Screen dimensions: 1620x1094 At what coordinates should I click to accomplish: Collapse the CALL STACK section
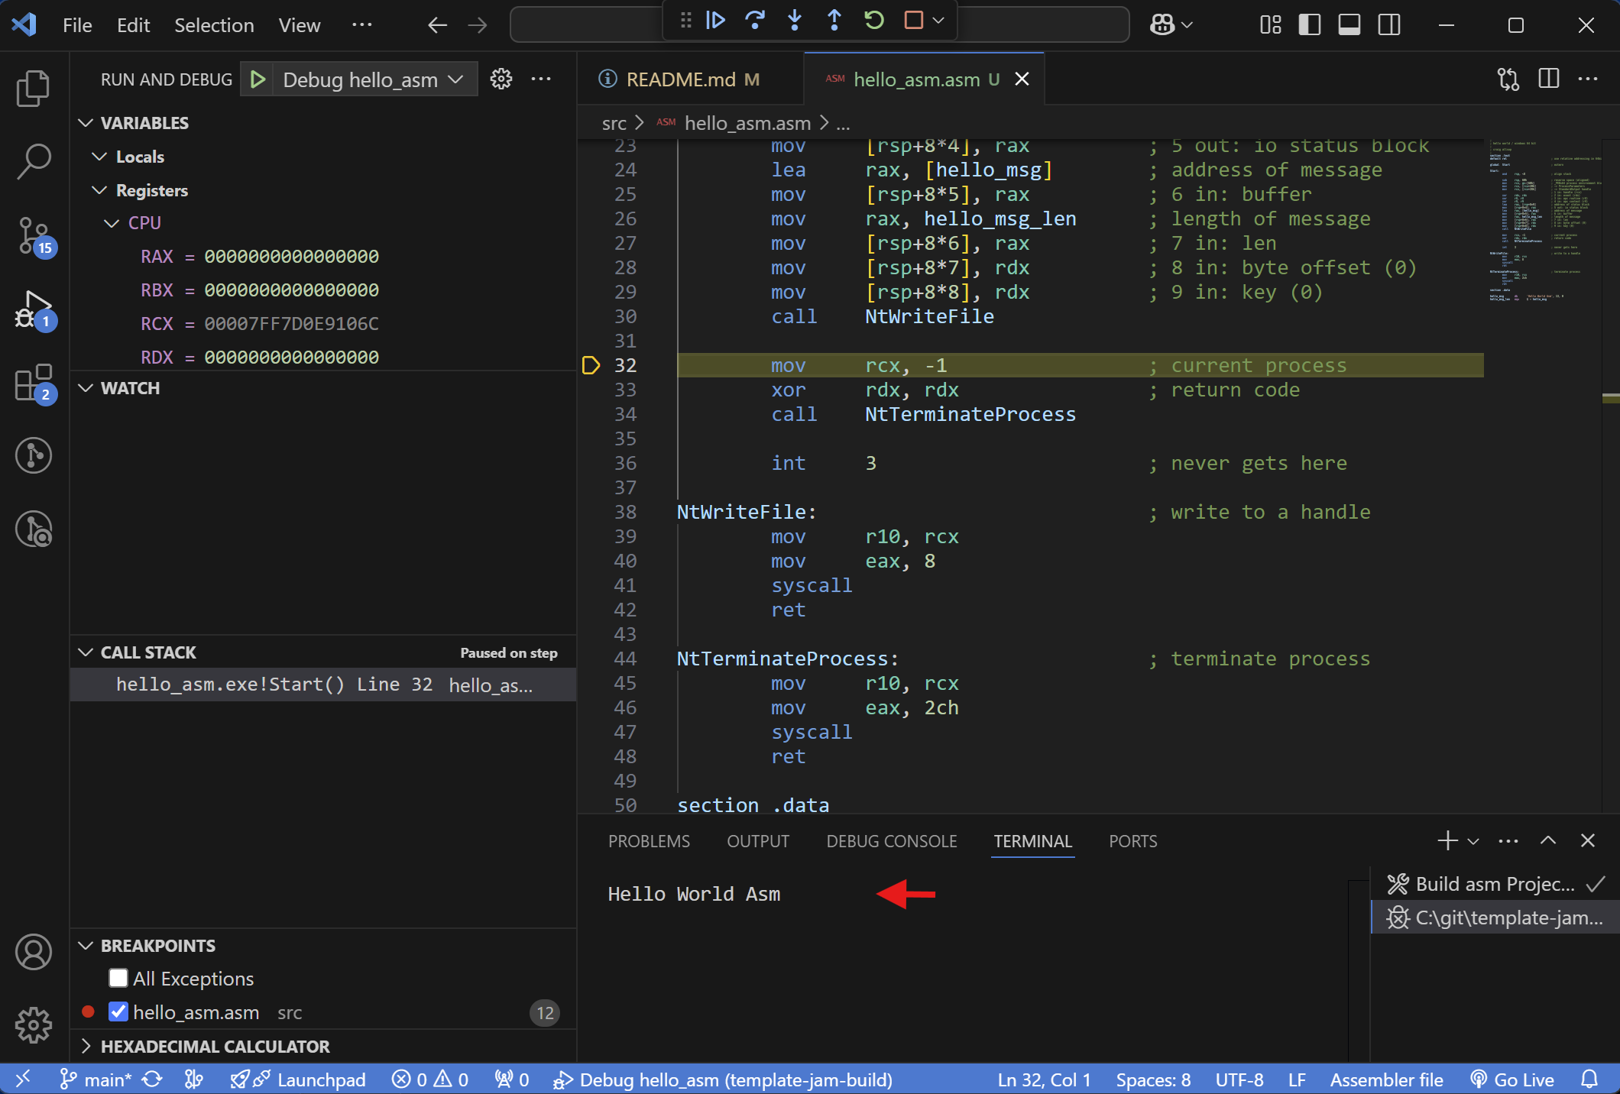tap(86, 652)
